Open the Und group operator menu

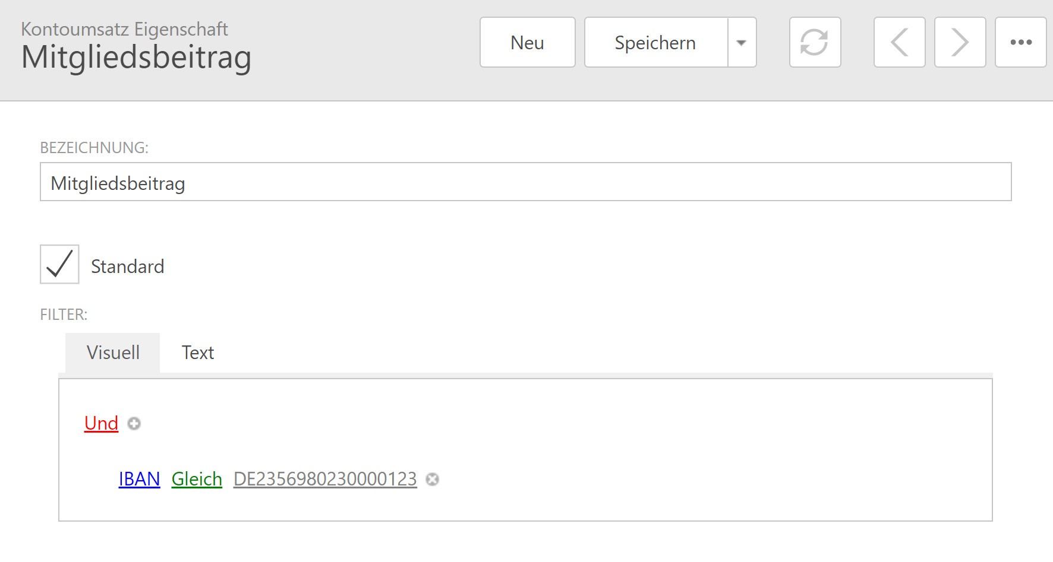coord(101,423)
